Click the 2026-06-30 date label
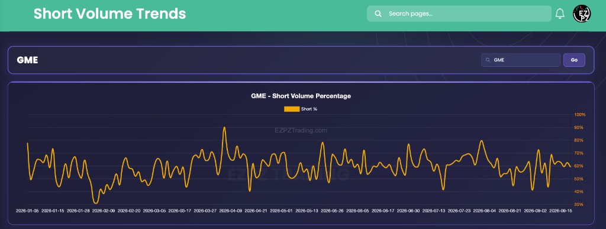606x229 pixels. [x=408, y=211]
